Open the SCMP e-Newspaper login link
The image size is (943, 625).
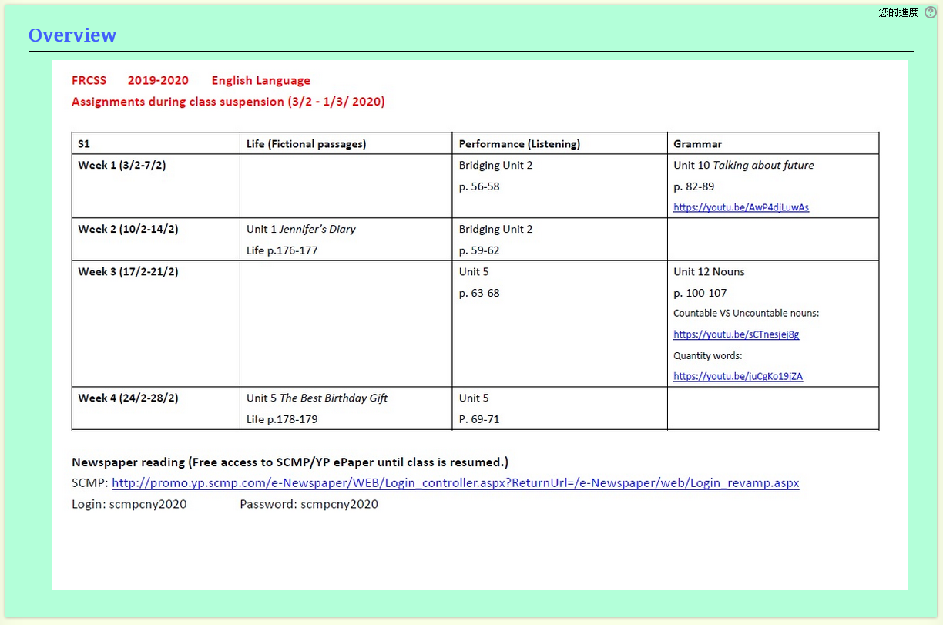[x=455, y=483]
